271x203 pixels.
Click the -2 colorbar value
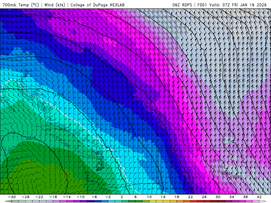pos(108,197)
